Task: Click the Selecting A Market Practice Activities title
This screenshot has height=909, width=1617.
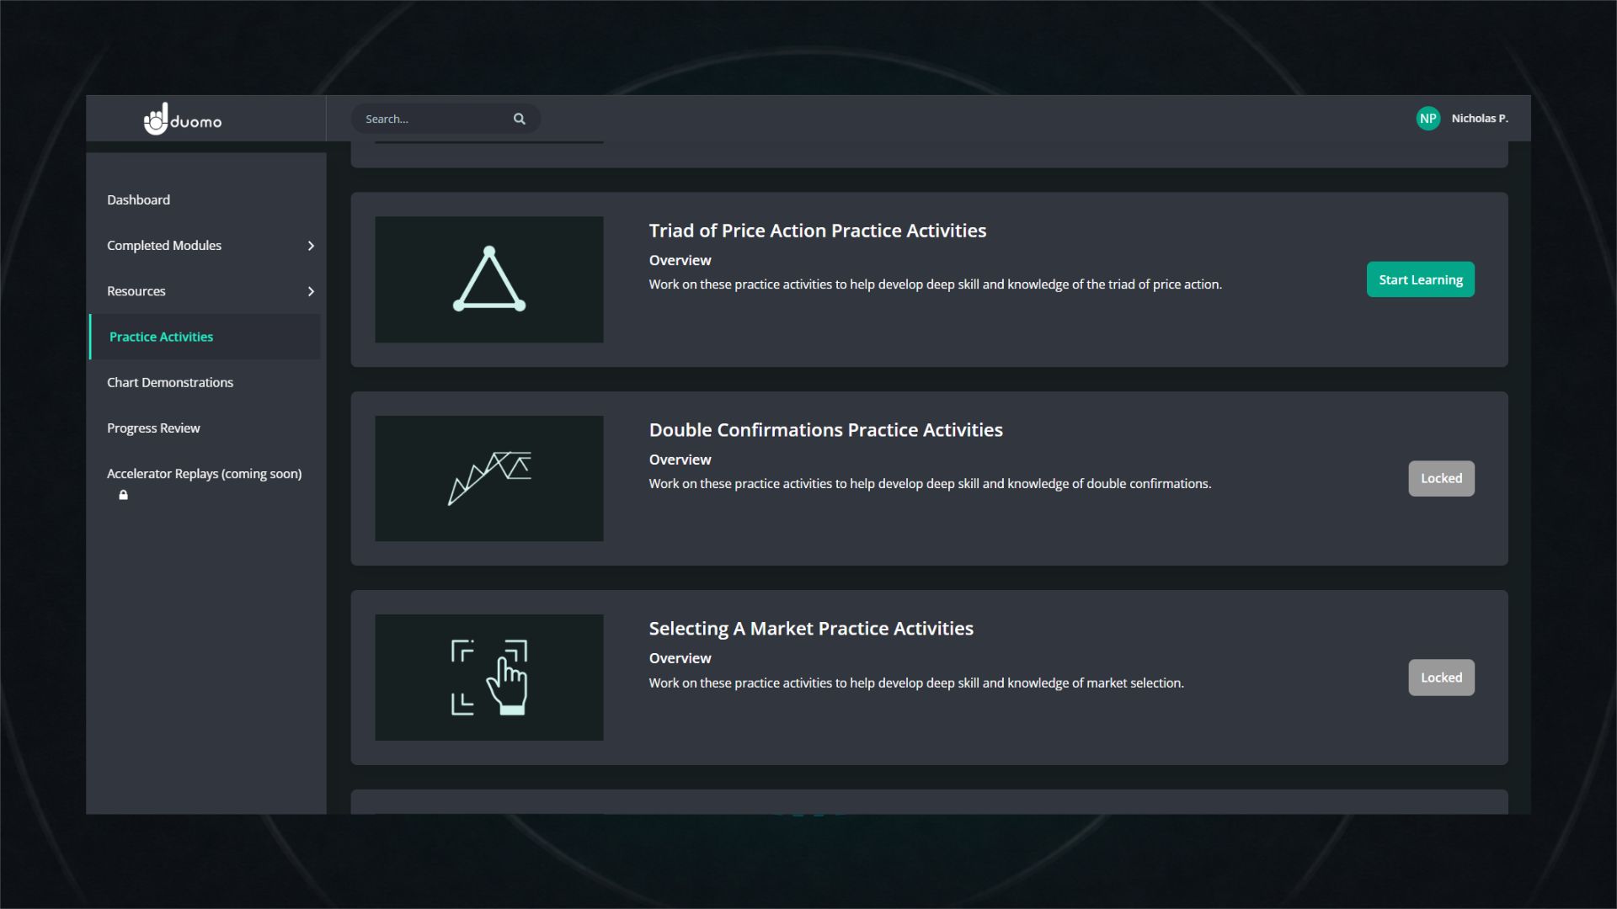Action: (811, 629)
